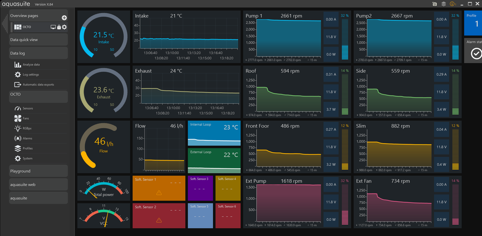Expand the Data quick view section
Viewport: 482px width, 236px height.
39,40
